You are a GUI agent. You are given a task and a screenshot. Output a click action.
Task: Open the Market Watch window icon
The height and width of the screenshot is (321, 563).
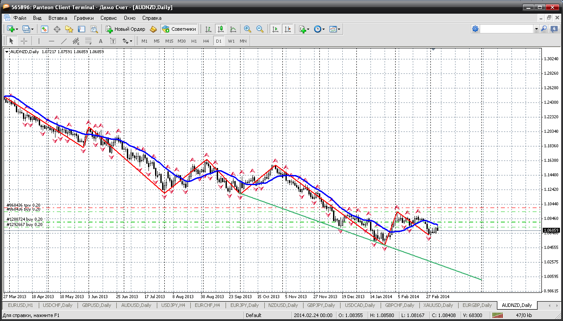(44, 29)
